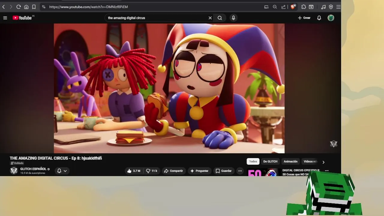Open the browser main hamburger menu
384x216 pixels.
[x=338, y=7]
